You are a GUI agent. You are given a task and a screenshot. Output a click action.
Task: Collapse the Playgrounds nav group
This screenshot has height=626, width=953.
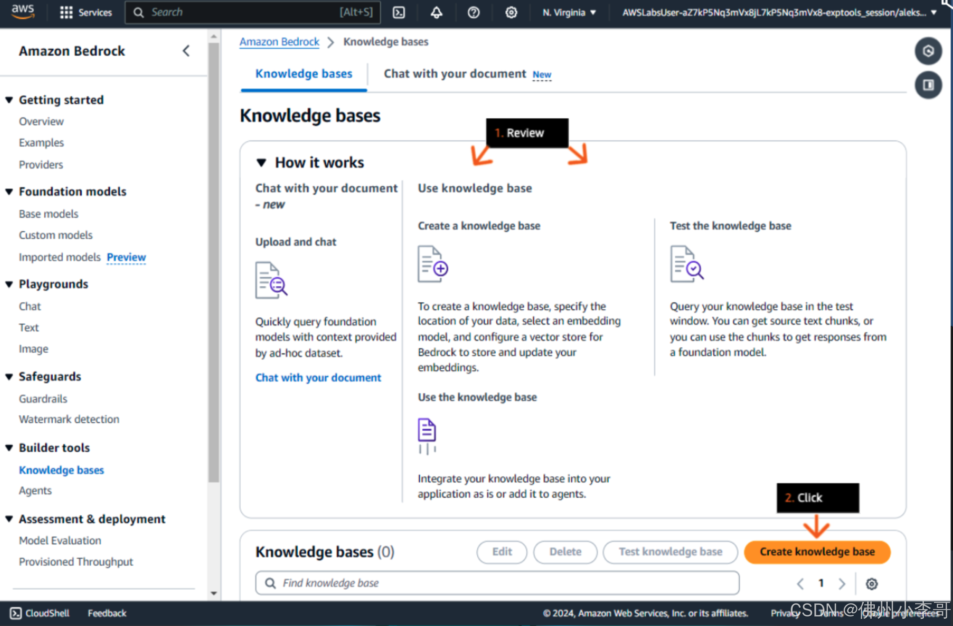pos(9,284)
